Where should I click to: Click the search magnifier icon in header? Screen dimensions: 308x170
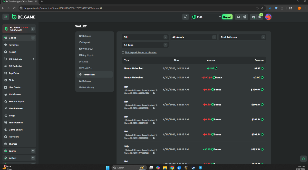(x=185, y=17)
